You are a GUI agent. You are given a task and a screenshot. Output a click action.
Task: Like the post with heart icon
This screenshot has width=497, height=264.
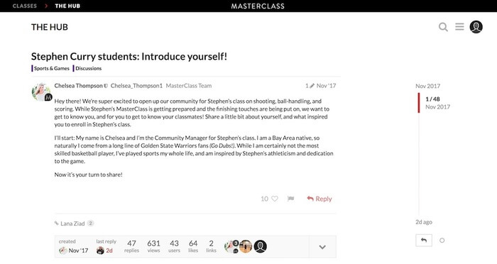[275, 199]
